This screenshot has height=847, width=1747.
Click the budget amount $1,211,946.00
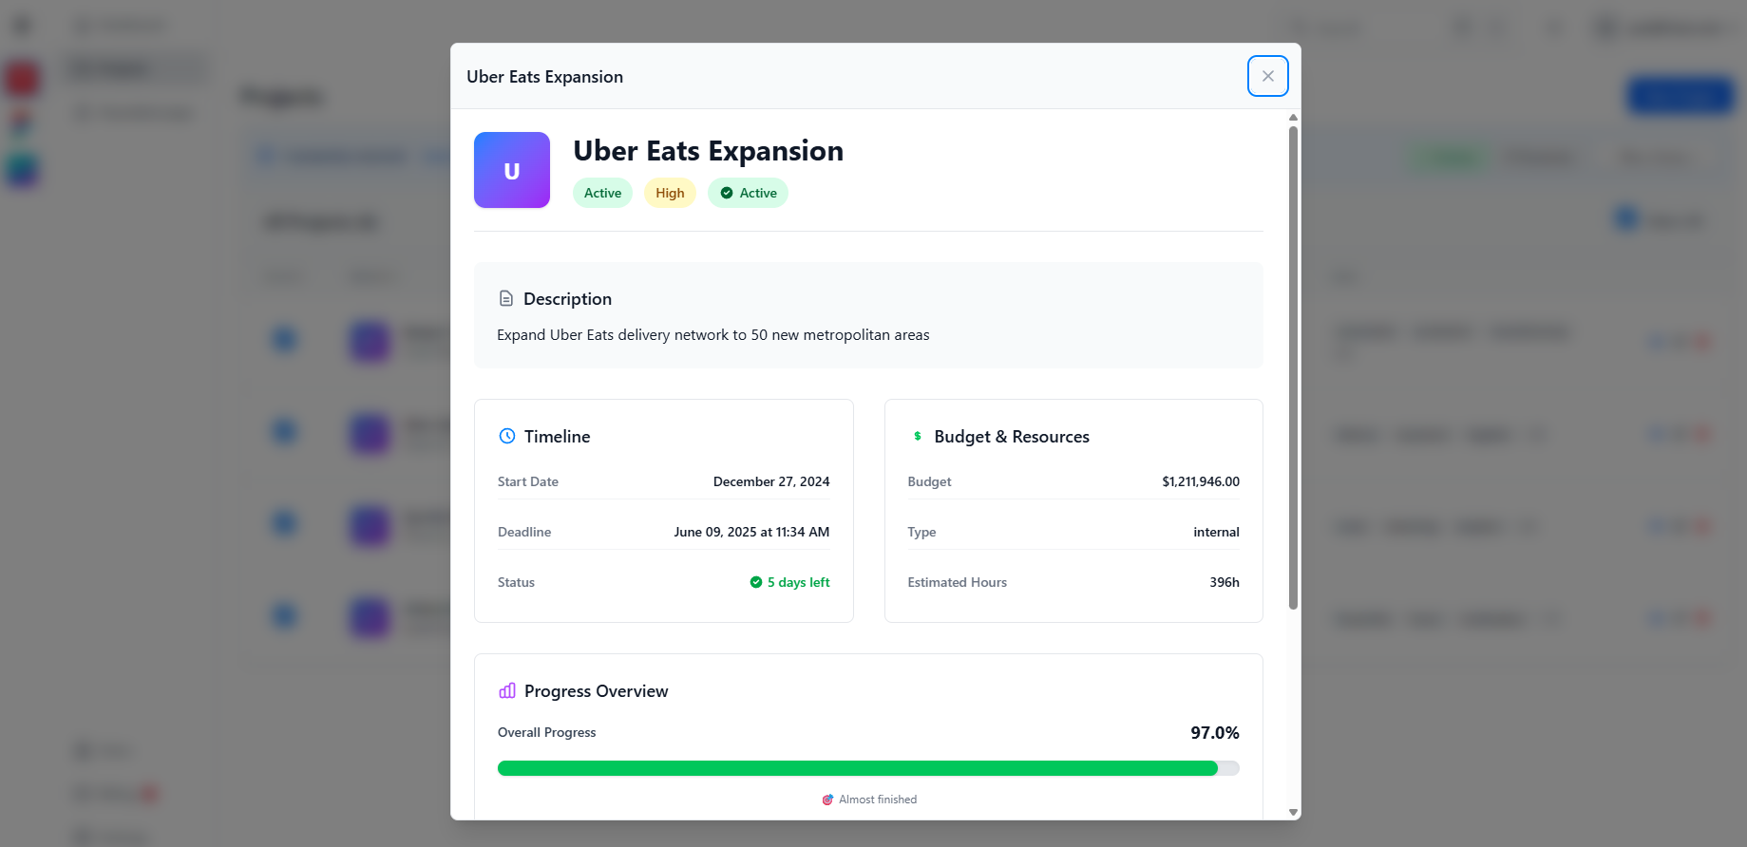pyautogui.click(x=1201, y=481)
